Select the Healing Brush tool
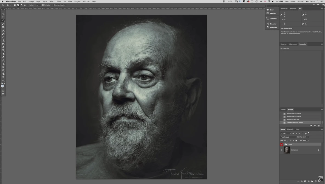 click(x=3, y=34)
